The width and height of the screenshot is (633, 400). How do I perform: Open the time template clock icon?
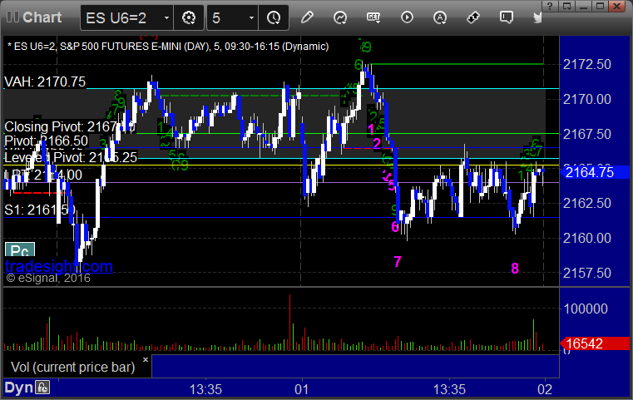point(274,17)
